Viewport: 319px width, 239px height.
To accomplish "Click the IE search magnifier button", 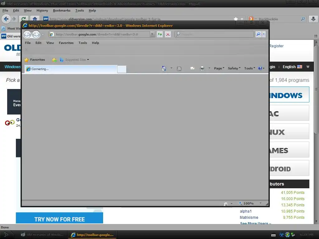I will 258,34.
